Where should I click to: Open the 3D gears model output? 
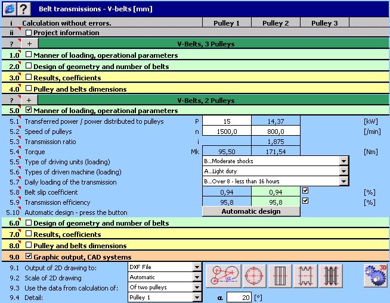[375, 275]
